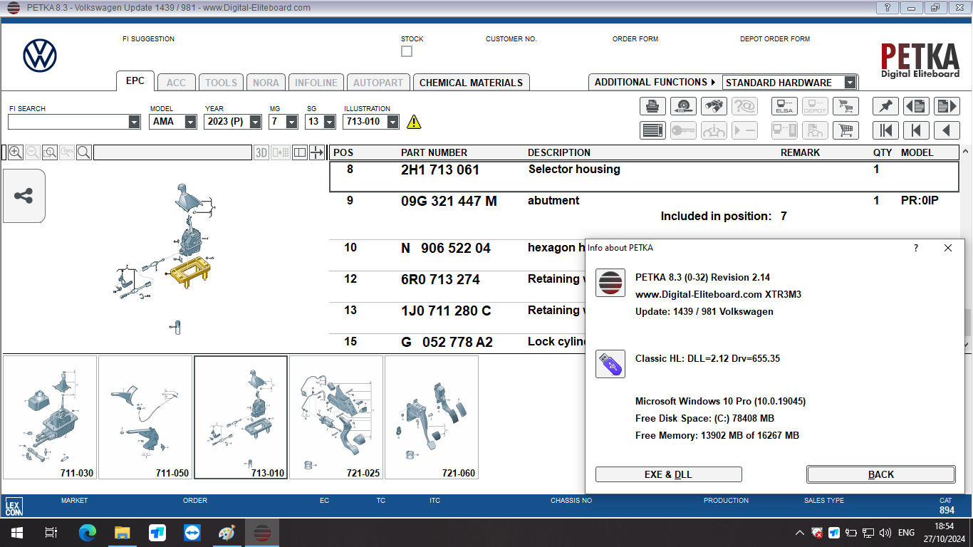This screenshot has height=547, width=973.
Task: Open Microsoft Edge from the taskbar
Action: pos(88,533)
